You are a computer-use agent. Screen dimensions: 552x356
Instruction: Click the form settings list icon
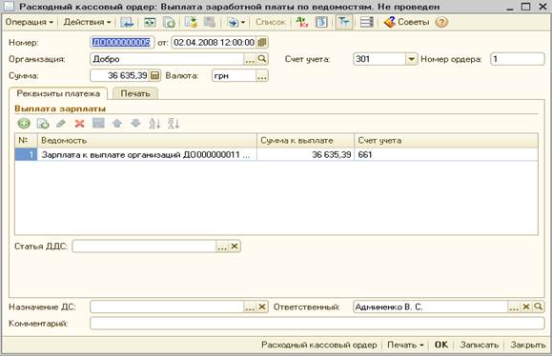(366, 22)
